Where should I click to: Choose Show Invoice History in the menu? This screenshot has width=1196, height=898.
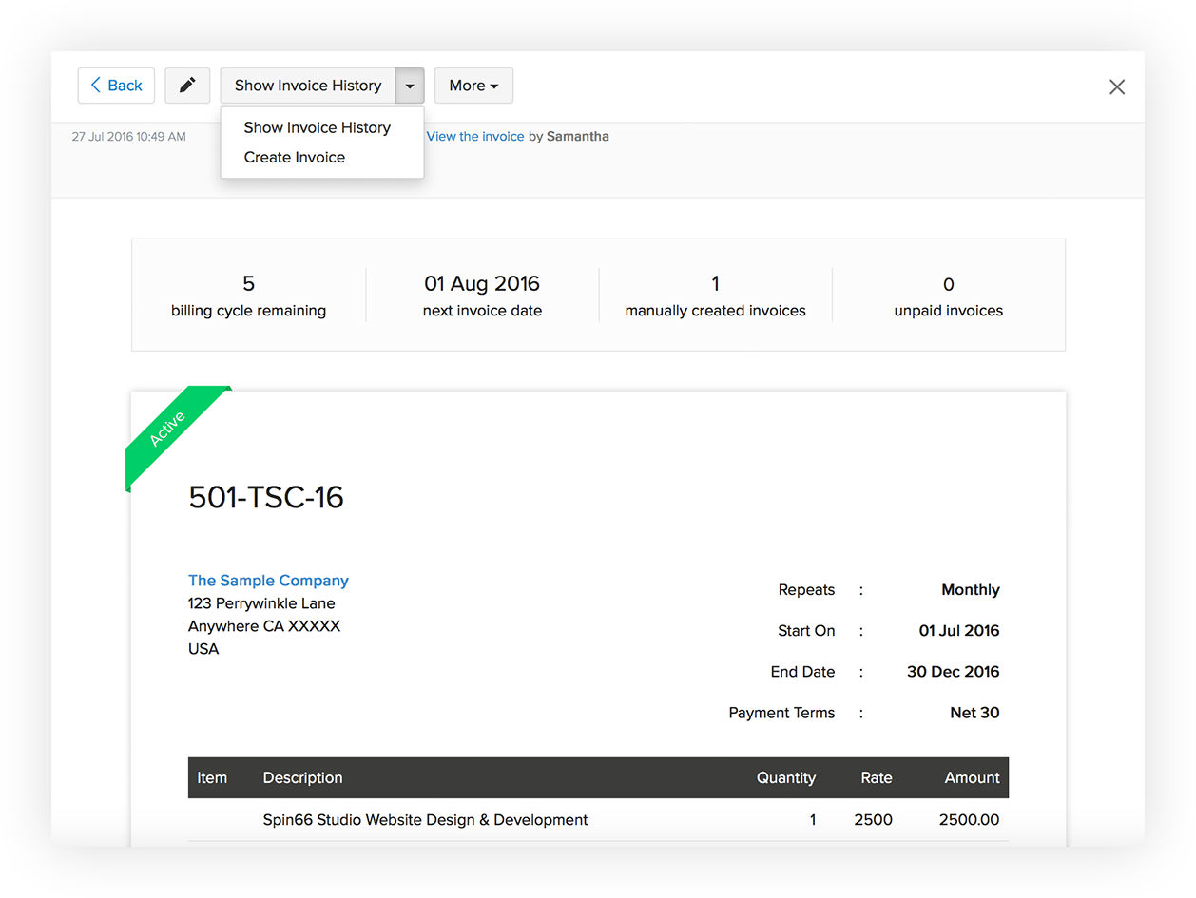pyautogui.click(x=317, y=127)
